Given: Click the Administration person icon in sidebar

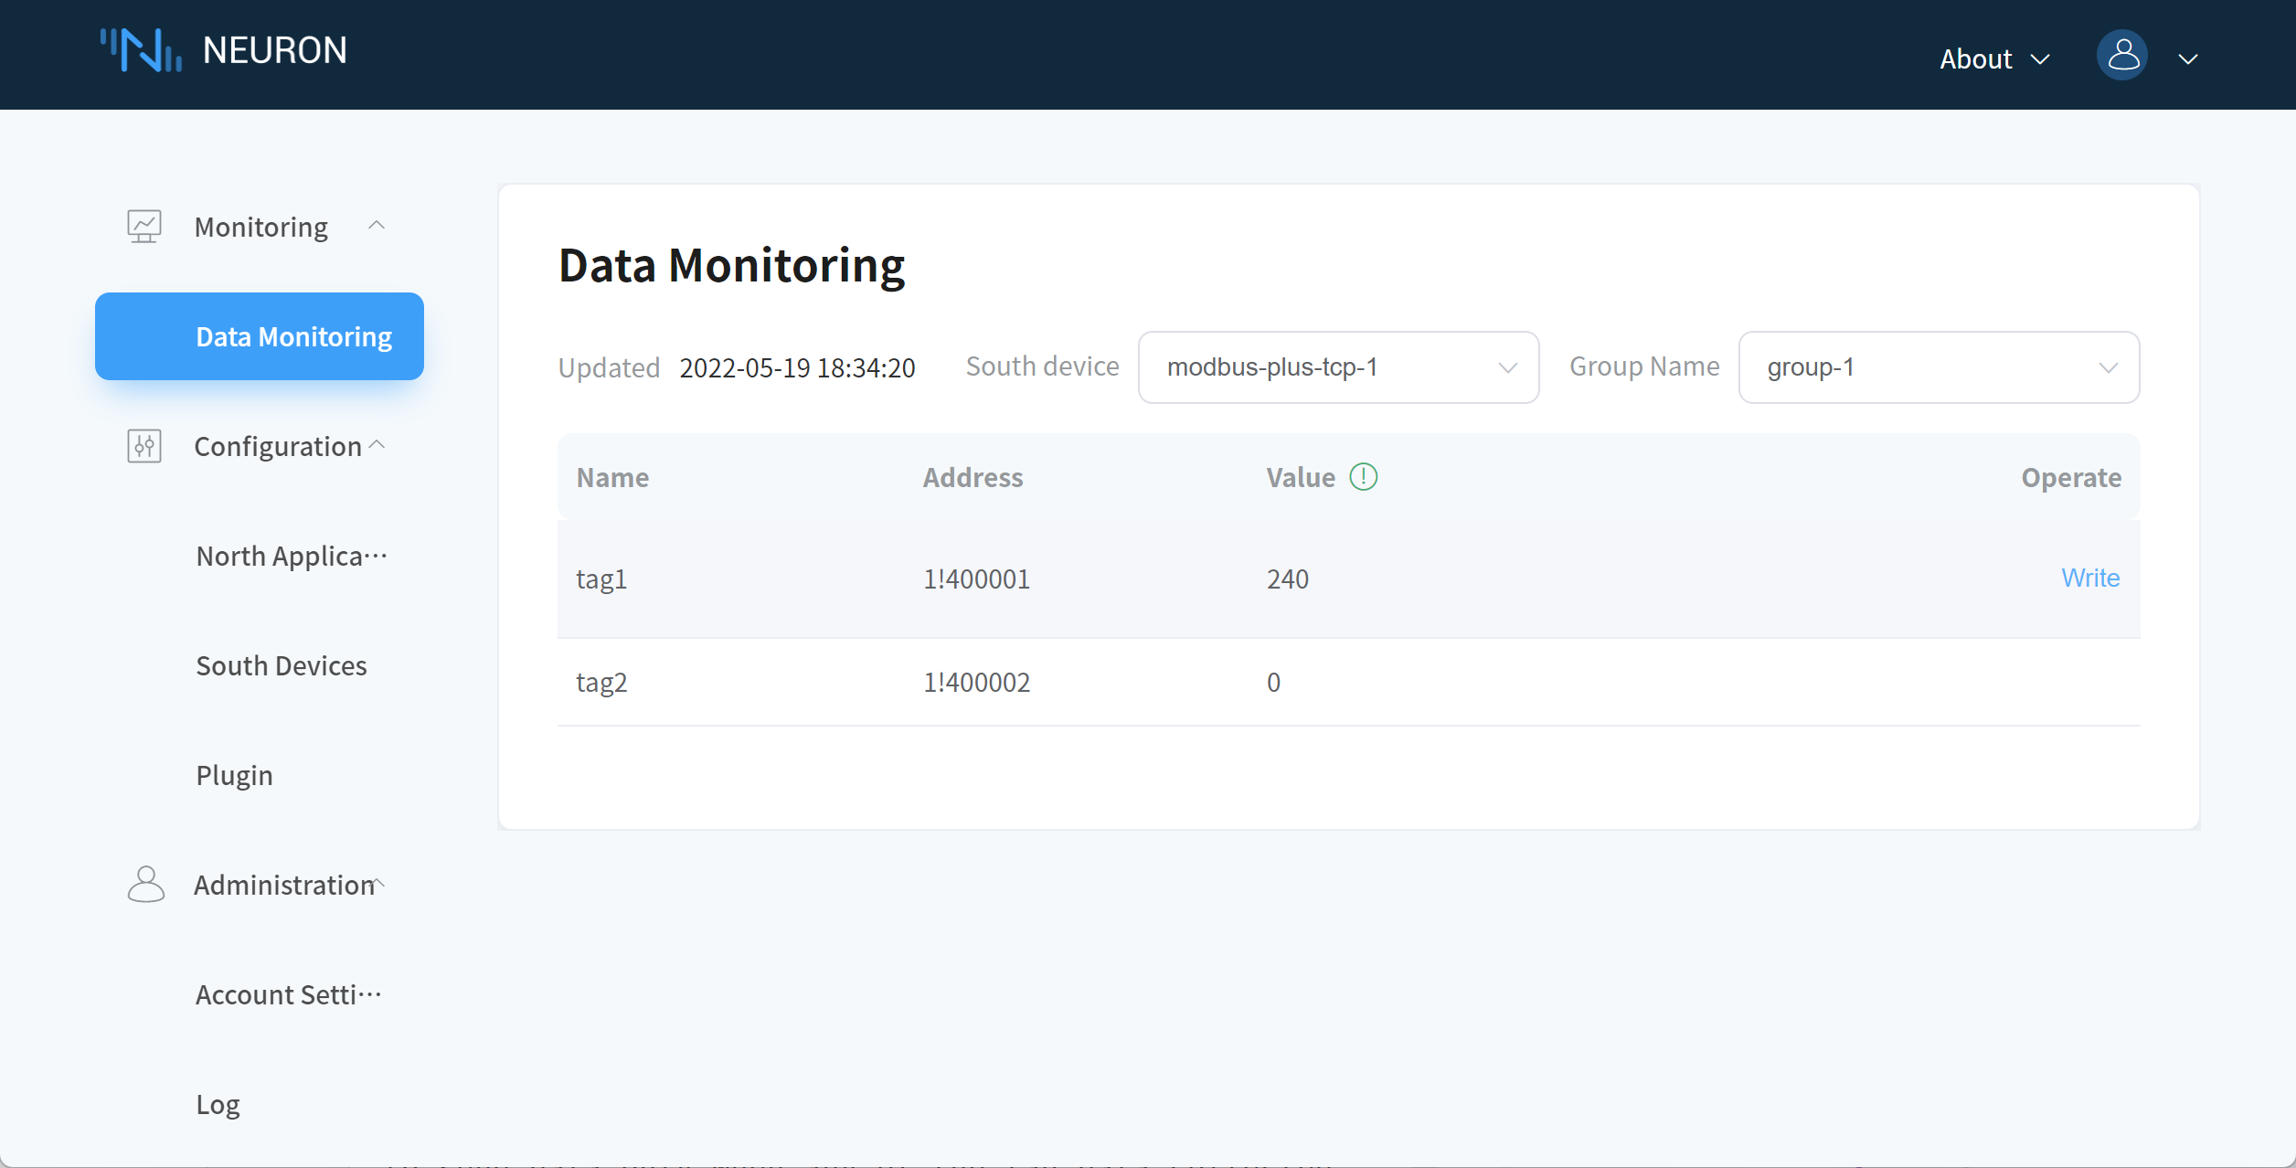Looking at the screenshot, I should coord(143,884).
